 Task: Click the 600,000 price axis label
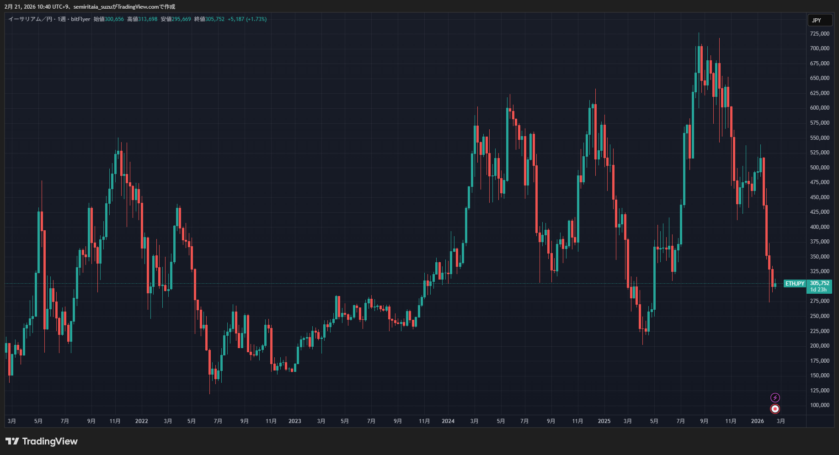(x=820, y=108)
